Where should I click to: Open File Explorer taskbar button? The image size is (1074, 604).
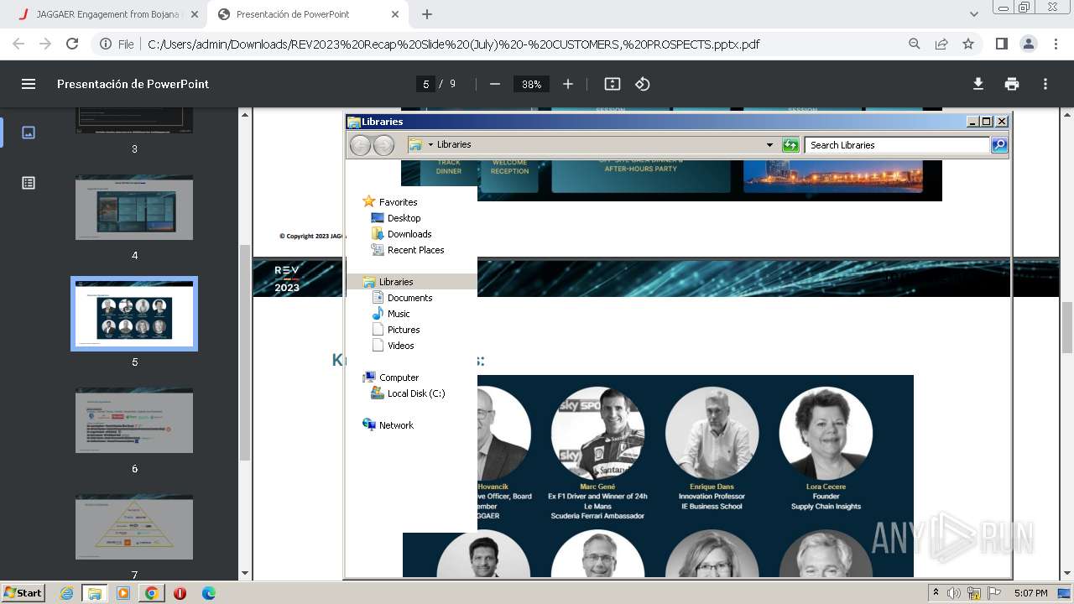tap(95, 593)
